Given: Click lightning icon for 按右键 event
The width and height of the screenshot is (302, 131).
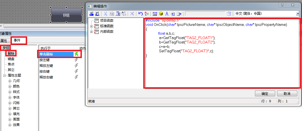Looking at the screenshot, I should (x=76, y=71).
